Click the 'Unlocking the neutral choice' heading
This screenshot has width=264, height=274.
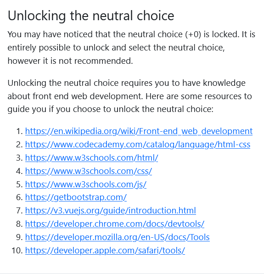[91, 16]
